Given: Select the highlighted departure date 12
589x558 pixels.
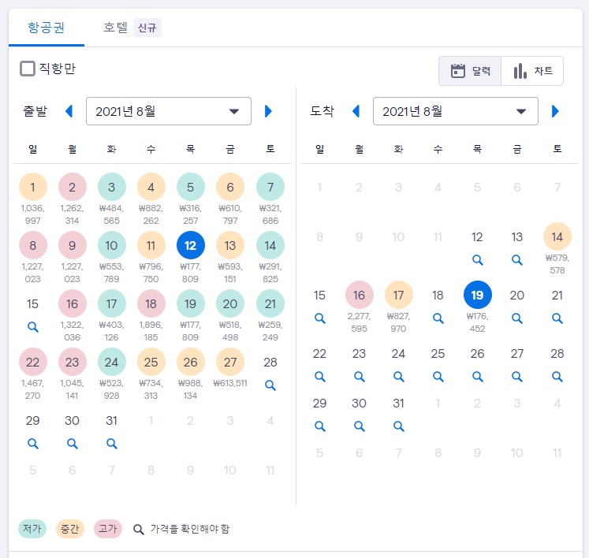Looking at the screenshot, I should pos(191,245).
